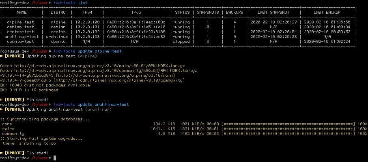
Task: Click 'OK: 10343 distinct packages available'
Action: point(45,85)
